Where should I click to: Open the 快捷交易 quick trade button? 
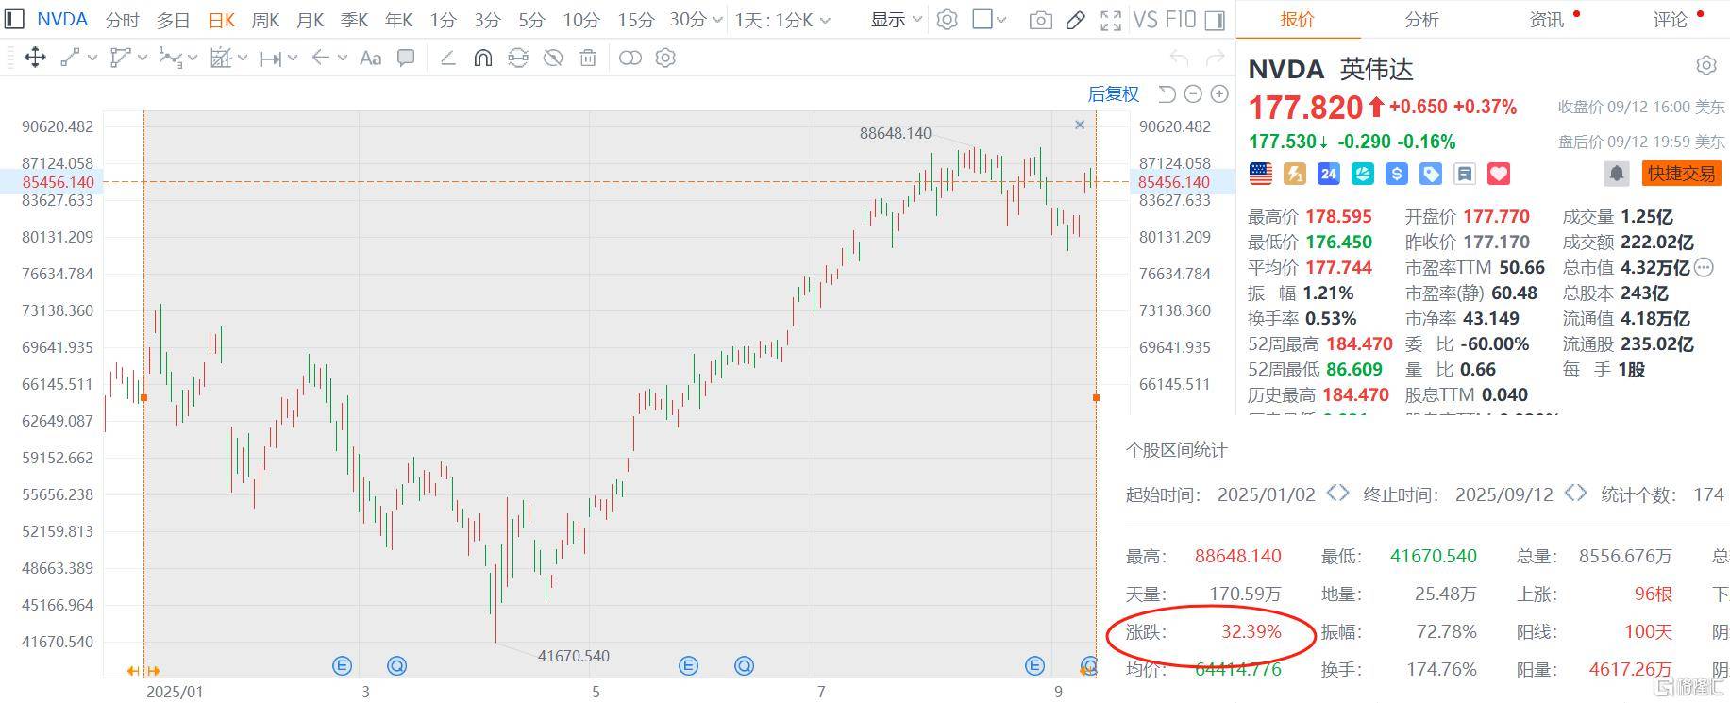tap(1681, 174)
